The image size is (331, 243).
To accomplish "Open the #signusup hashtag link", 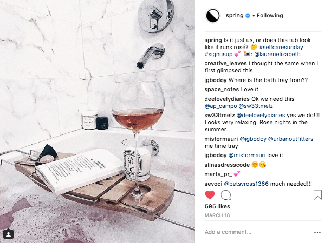I will tap(218, 55).
